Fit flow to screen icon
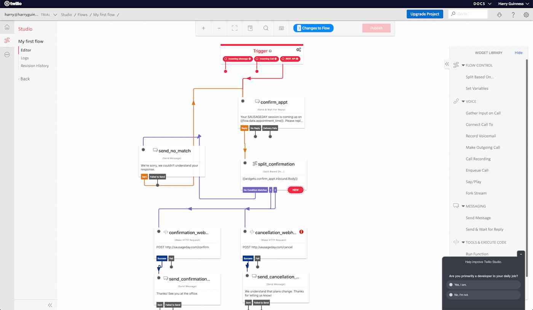 pos(235,28)
